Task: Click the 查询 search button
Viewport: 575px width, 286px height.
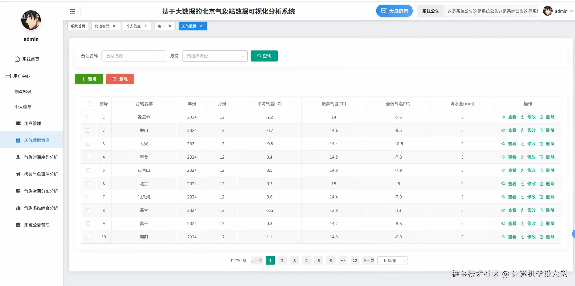Action: coord(264,56)
